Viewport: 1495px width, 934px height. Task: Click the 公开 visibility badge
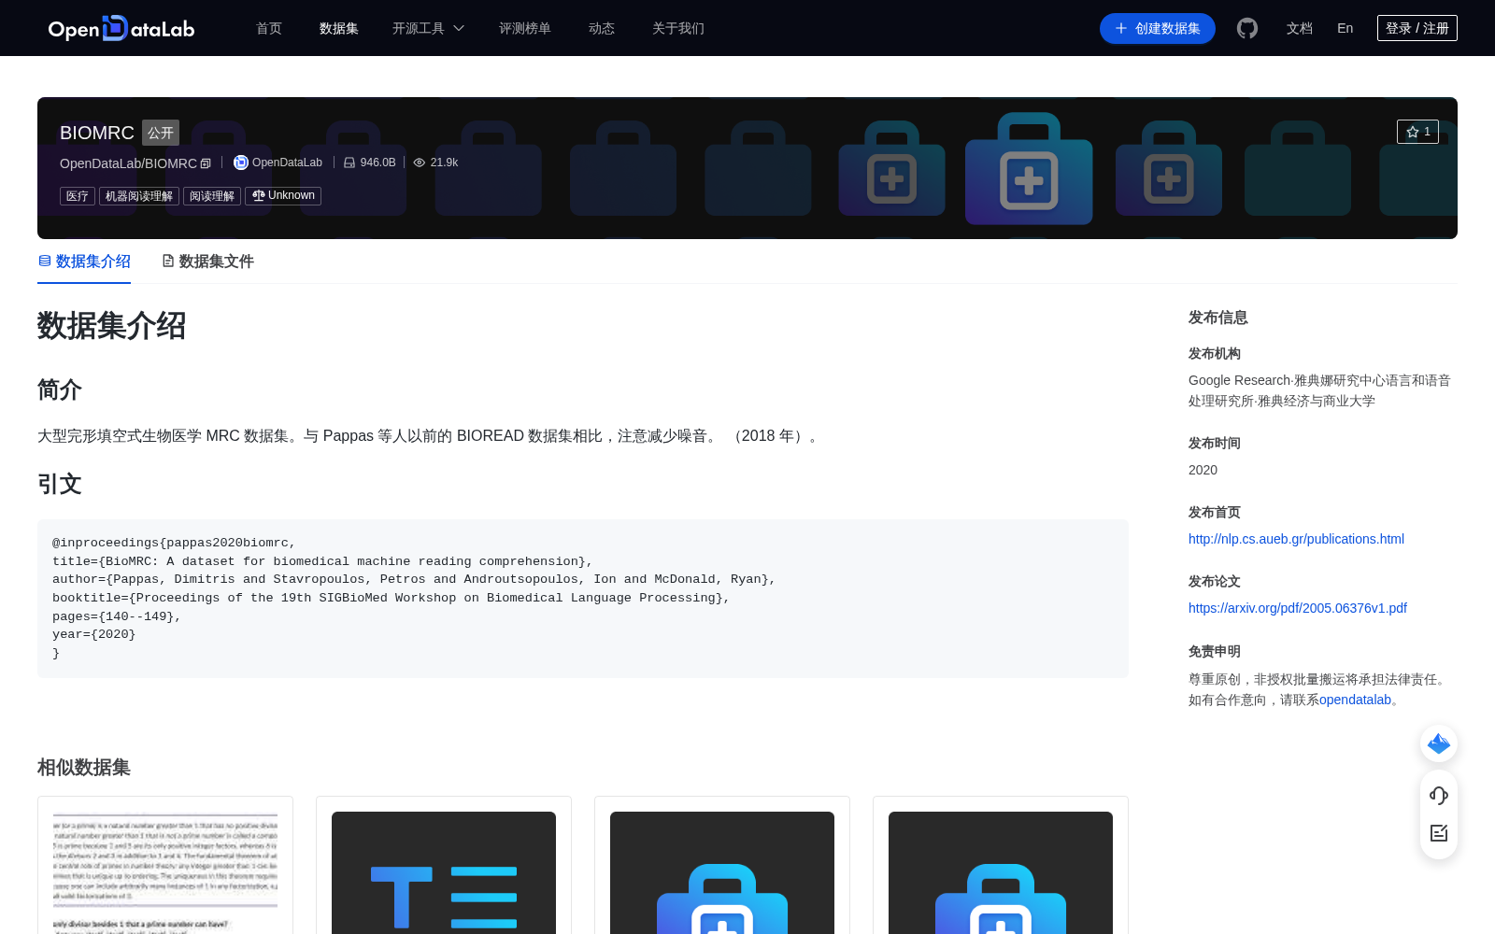tap(161, 133)
